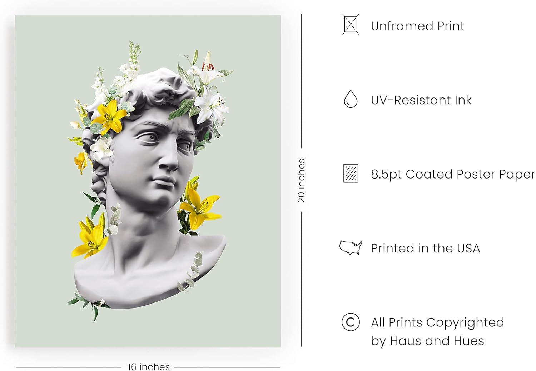The image size is (536, 371).
Task: Click the ink droplet icon
Action: click(351, 99)
